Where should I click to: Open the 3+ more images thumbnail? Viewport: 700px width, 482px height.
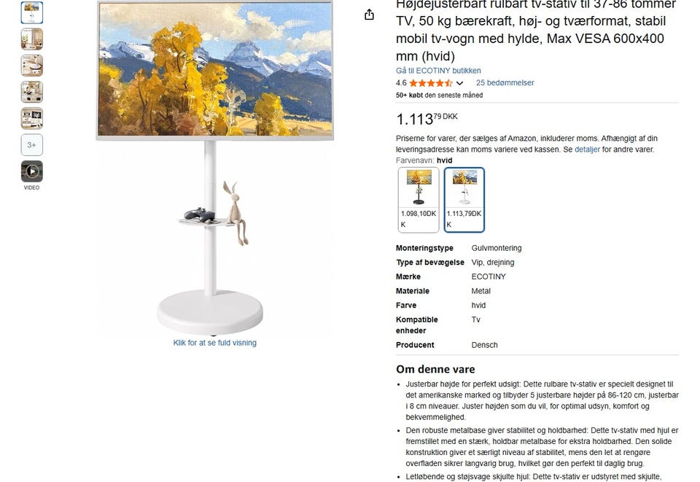[x=31, y=145]
